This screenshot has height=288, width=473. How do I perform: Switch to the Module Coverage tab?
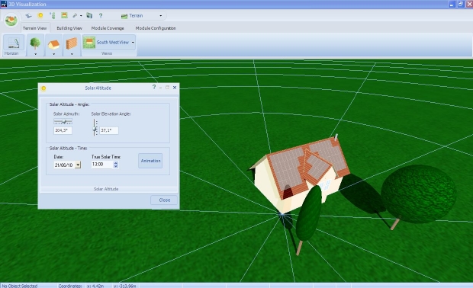coord(108,28)
